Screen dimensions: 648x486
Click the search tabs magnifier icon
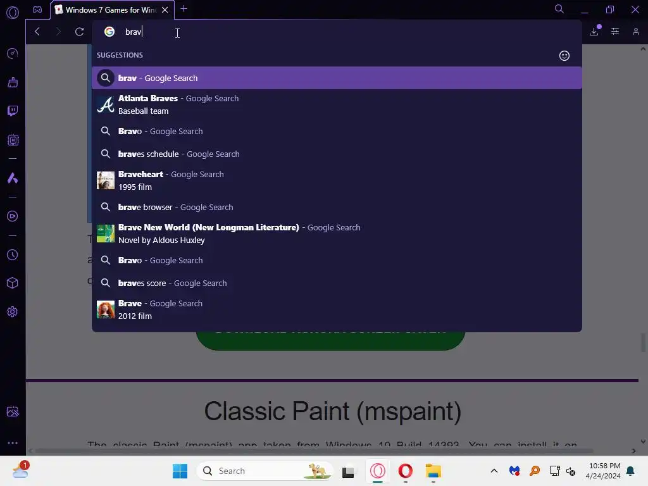tap(559, 9)
